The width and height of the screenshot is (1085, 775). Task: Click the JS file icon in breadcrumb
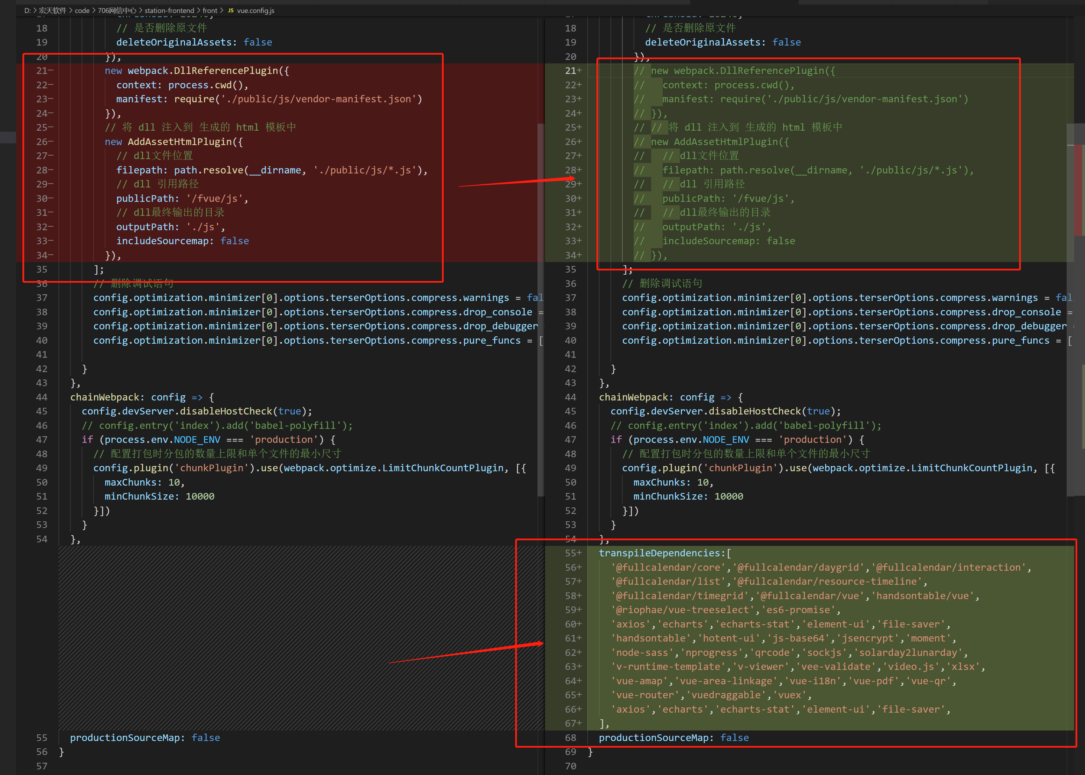click(x=231, y=11)
